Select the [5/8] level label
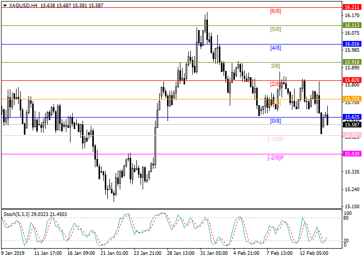Image resolution: width=363 pixels, height=259 pixels. tap(276, 30)
